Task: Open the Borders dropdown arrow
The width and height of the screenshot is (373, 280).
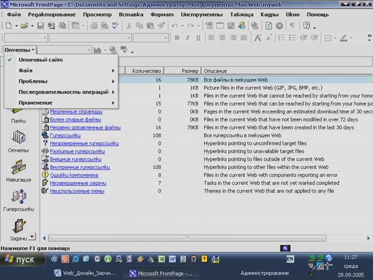Action: pos(335,38)
